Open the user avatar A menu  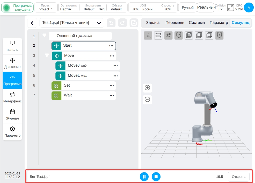pos(249,8)
